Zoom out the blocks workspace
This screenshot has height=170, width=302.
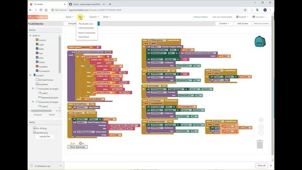point(261,133)
